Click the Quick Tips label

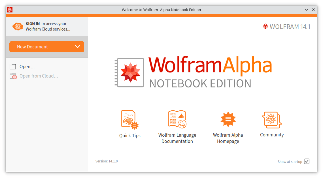click(x=130, y=136)
